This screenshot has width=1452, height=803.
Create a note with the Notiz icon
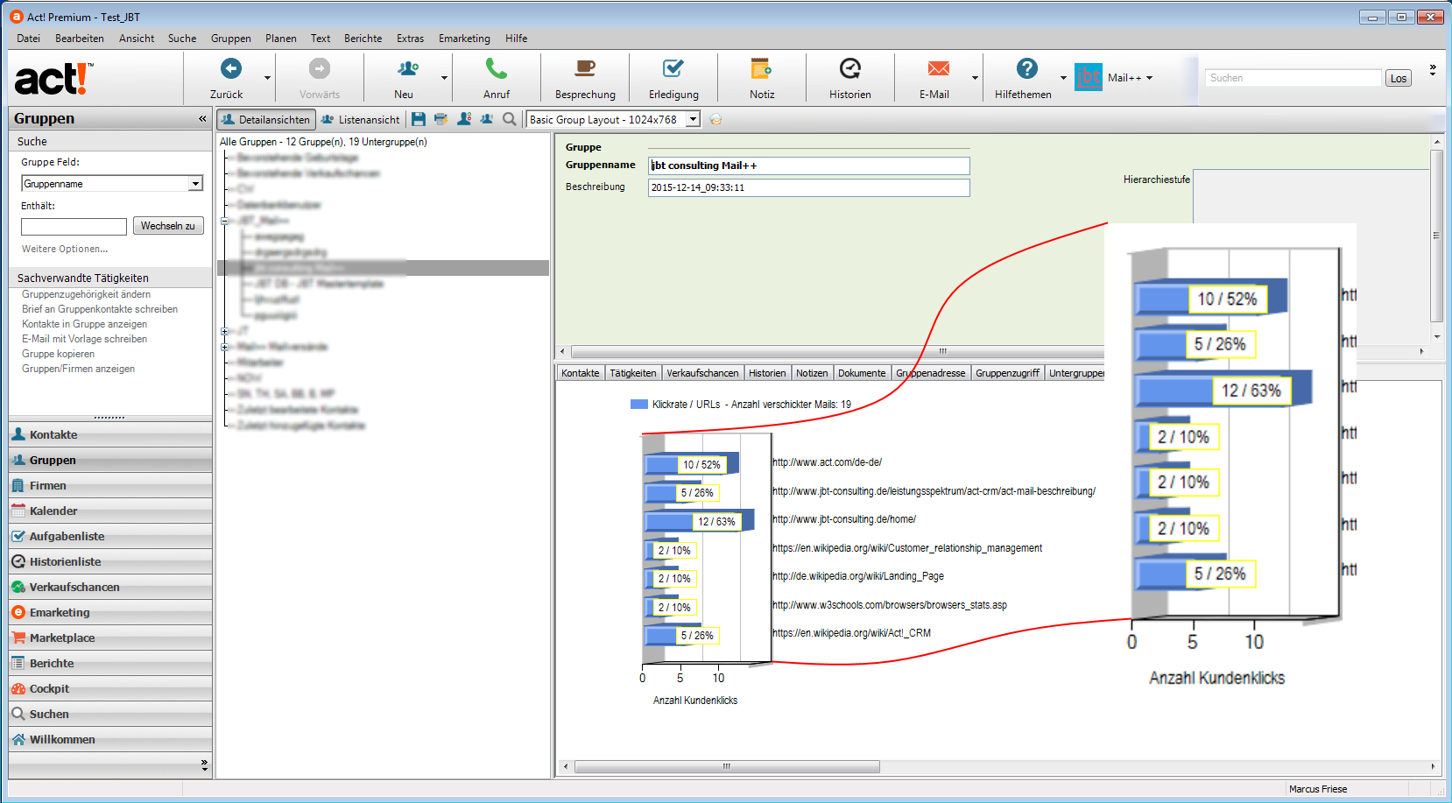click(x=761, y=68)
